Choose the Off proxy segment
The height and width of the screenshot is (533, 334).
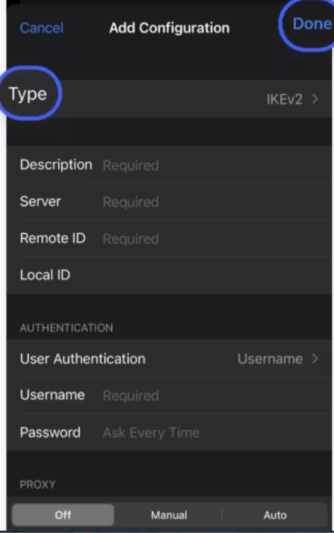[x=63, y=515]
